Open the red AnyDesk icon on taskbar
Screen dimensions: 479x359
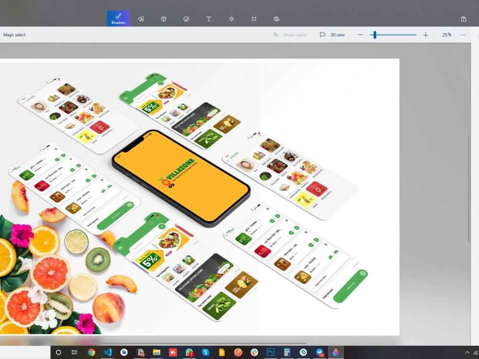pyautogui.click(x=173, y=352)
